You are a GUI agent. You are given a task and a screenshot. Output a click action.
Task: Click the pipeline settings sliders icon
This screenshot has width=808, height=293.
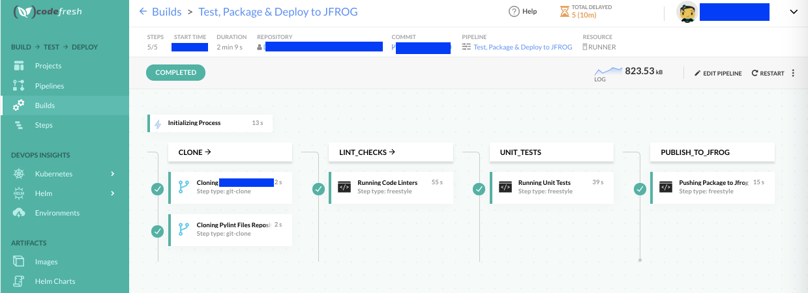pyautogui.click(x=466, y=47)
